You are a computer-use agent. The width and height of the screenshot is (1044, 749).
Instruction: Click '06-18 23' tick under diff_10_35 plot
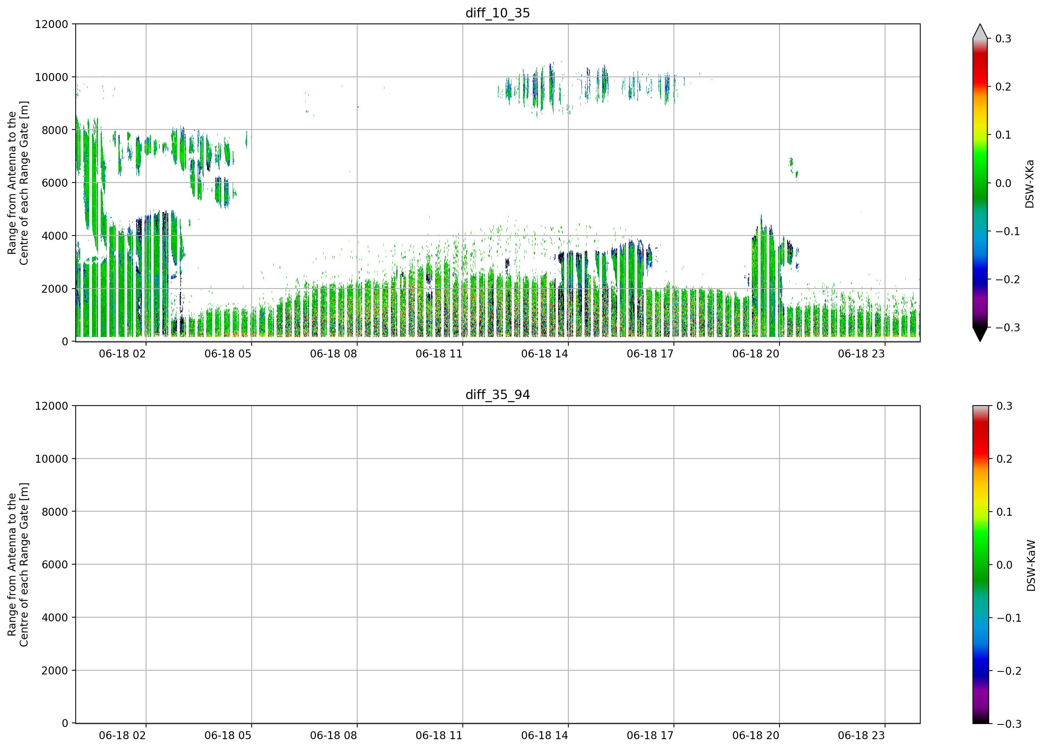coord(861,354)
